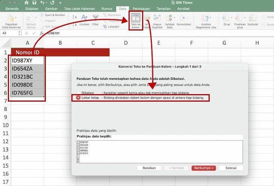
Task: Click the Filter funnel icon
Action: coord(95,17)
